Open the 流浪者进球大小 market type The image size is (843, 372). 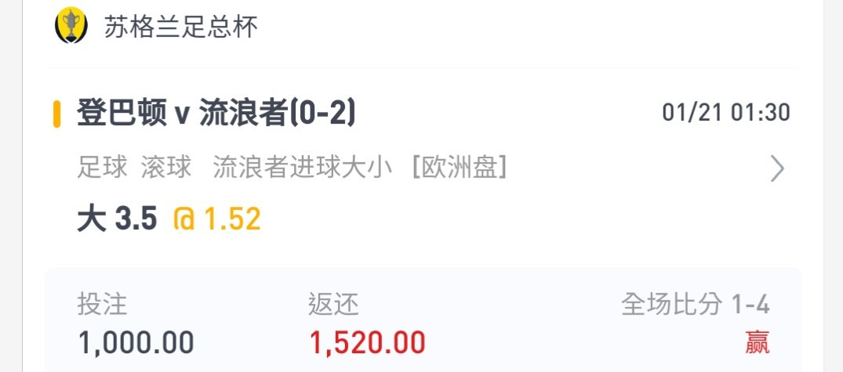[x=302, y=168]
